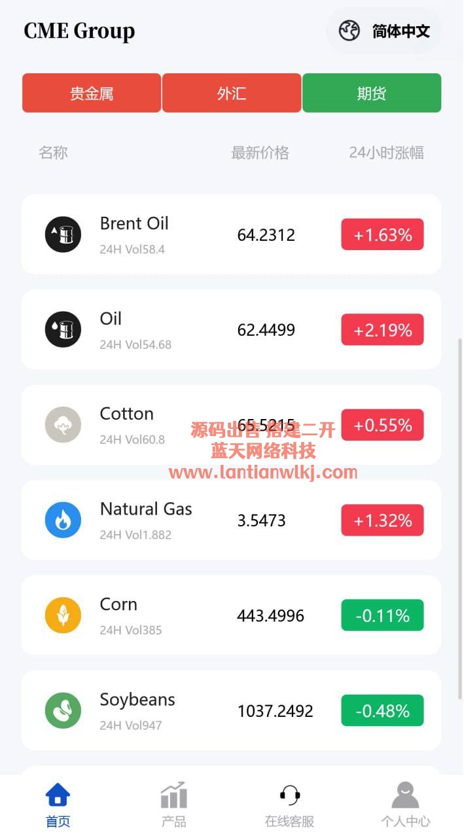464x838 pixels.
Task: Click the vertical scrollbar on right edge
Action: click(x=459, y=517)
